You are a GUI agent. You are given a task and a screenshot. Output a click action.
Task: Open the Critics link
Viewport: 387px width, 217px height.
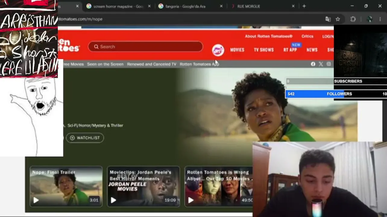(x=307, y=36)
